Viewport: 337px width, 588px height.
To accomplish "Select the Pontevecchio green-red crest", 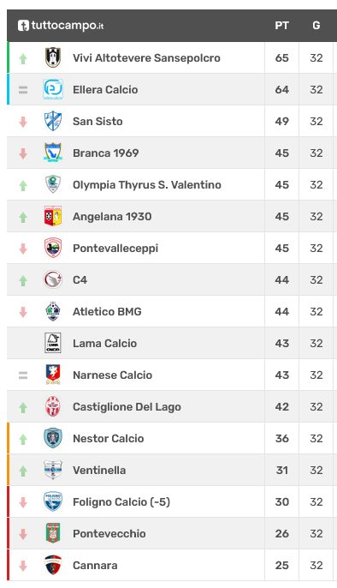I will tap(53, 533).
